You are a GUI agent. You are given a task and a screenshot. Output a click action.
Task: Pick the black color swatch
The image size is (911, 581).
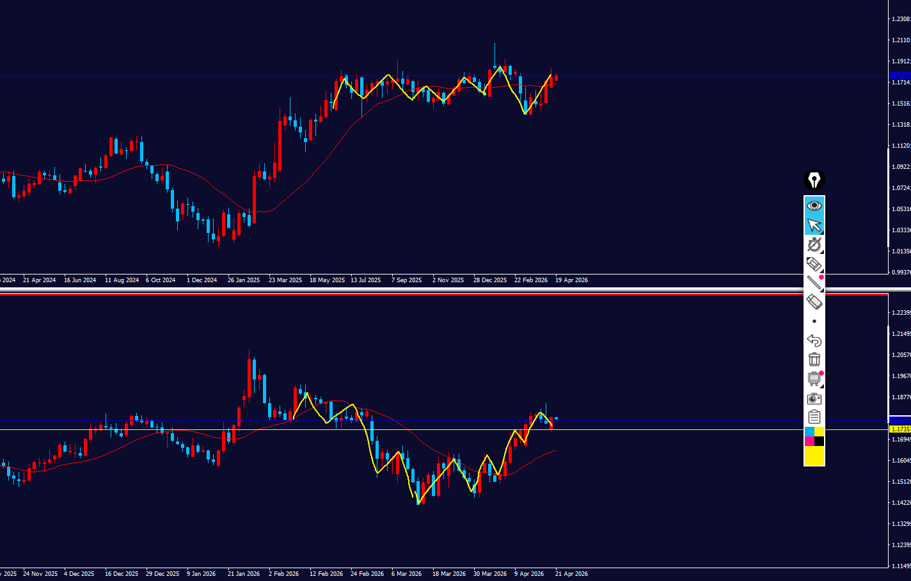tap(819, 442)
